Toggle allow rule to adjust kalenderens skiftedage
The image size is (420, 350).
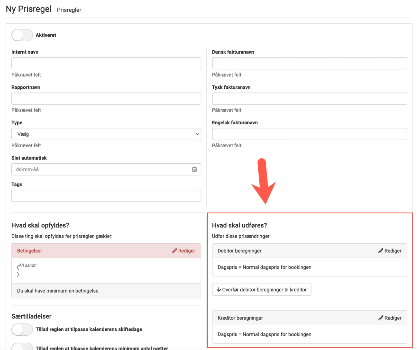(22, 329)
